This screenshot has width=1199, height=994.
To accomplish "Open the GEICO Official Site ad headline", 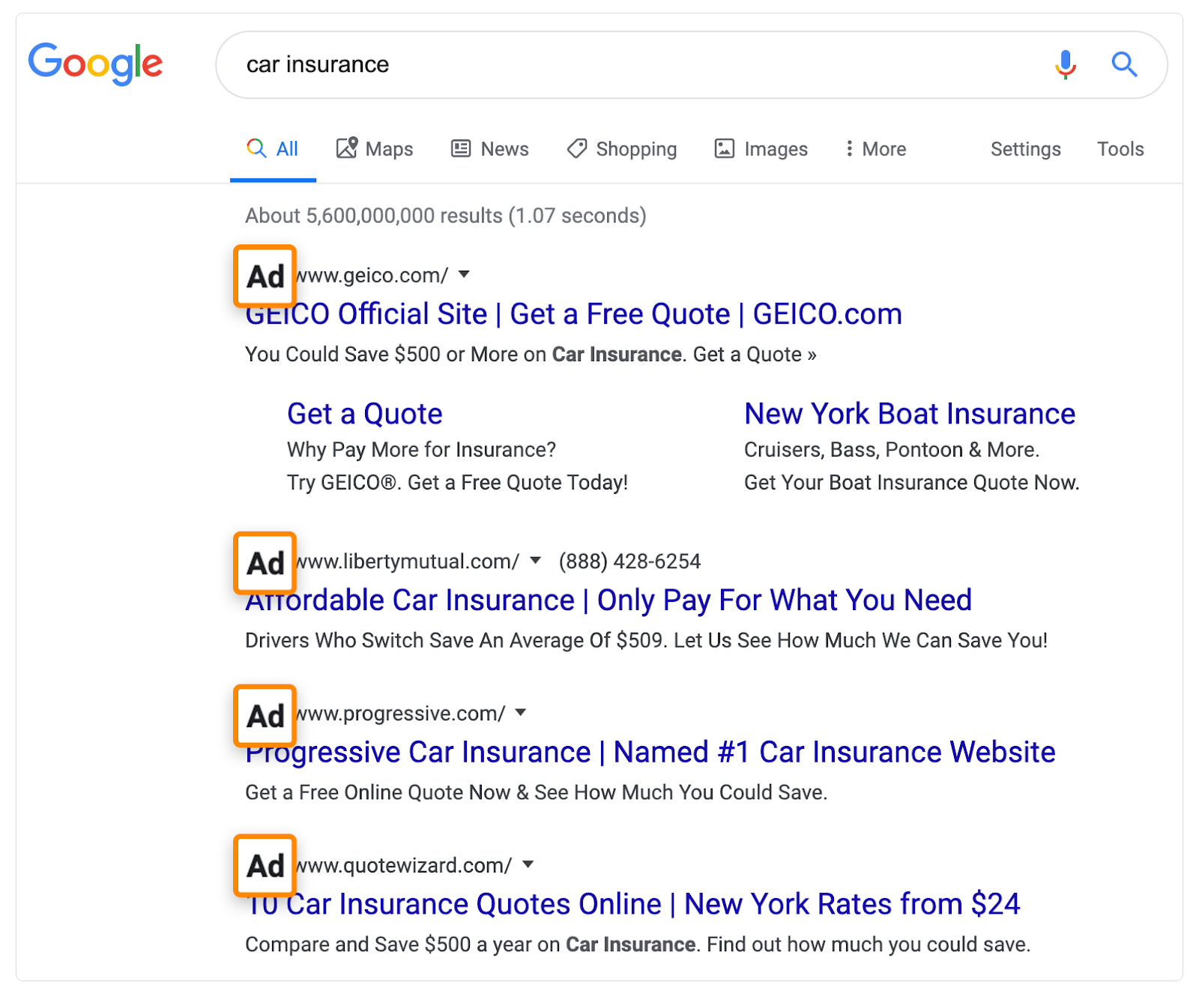I will pyautogui.click(x=574, y=313).
